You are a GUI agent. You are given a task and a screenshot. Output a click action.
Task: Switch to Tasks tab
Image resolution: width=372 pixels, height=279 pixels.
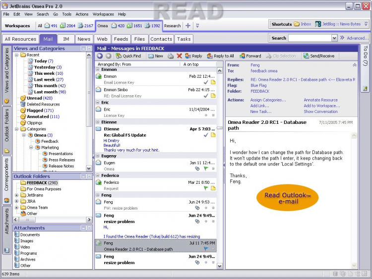pyautogui.click(x=184, y=39)
